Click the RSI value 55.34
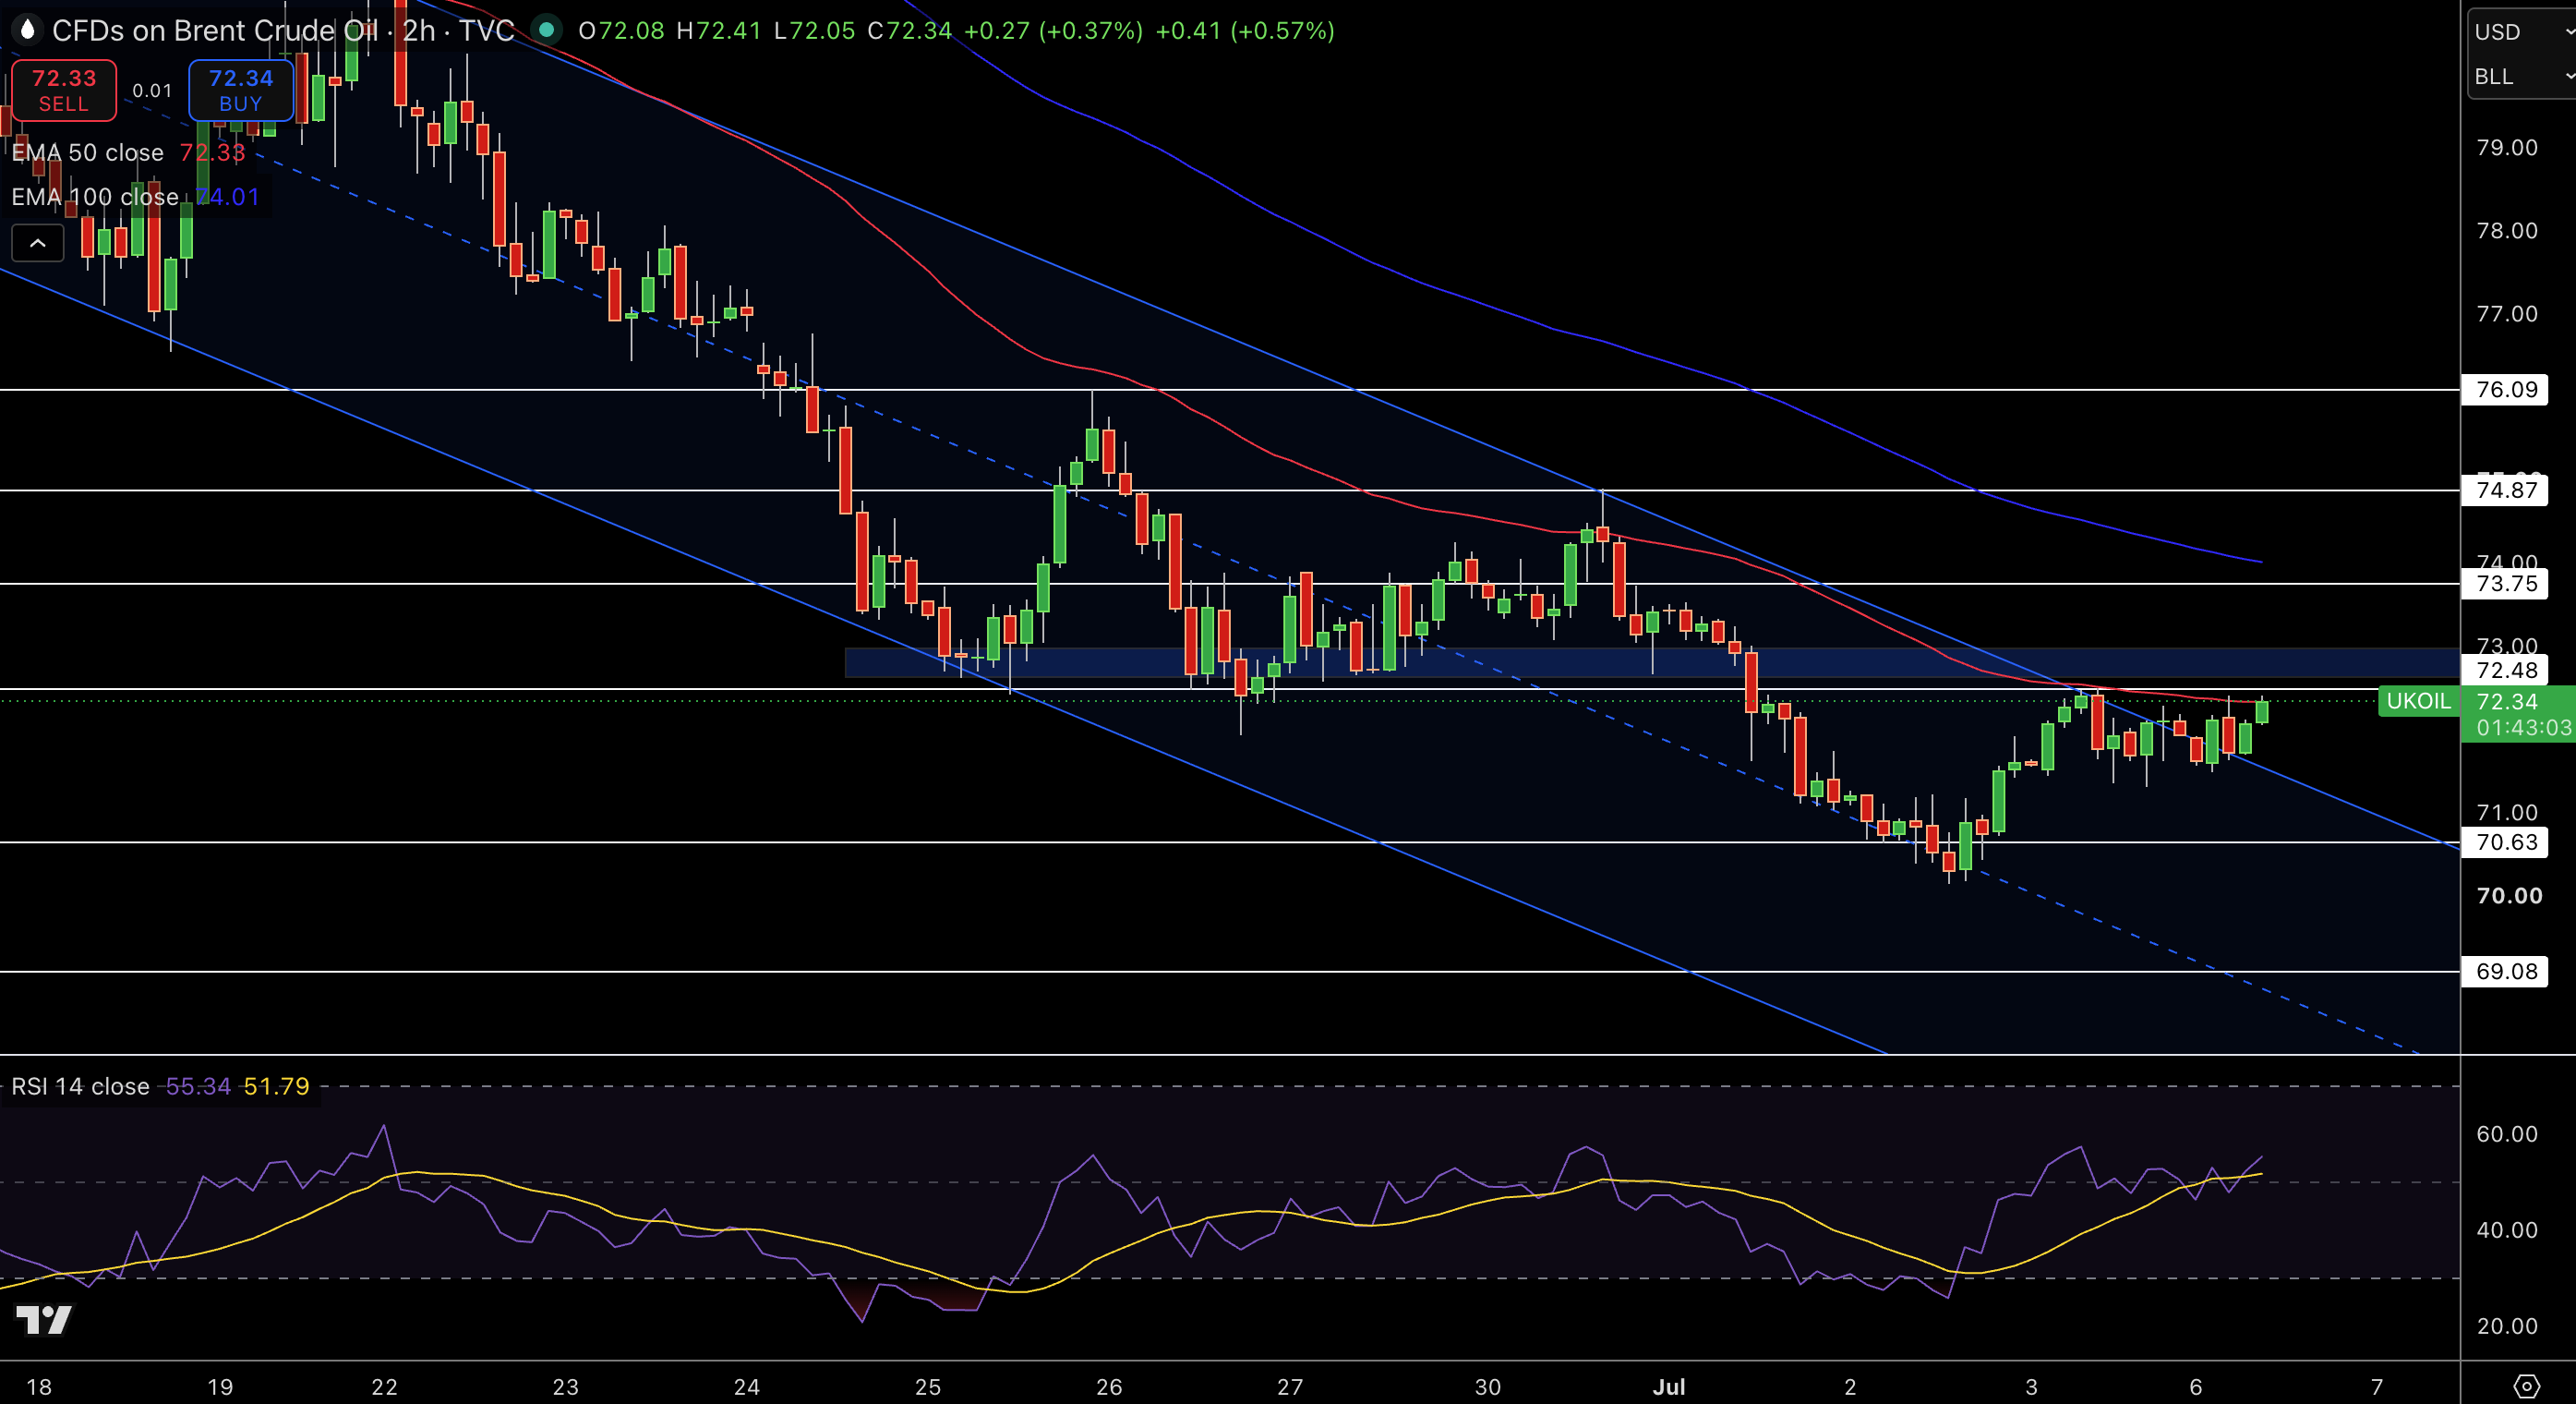The image size is (2576, 1404). (x=198, y=1087)
